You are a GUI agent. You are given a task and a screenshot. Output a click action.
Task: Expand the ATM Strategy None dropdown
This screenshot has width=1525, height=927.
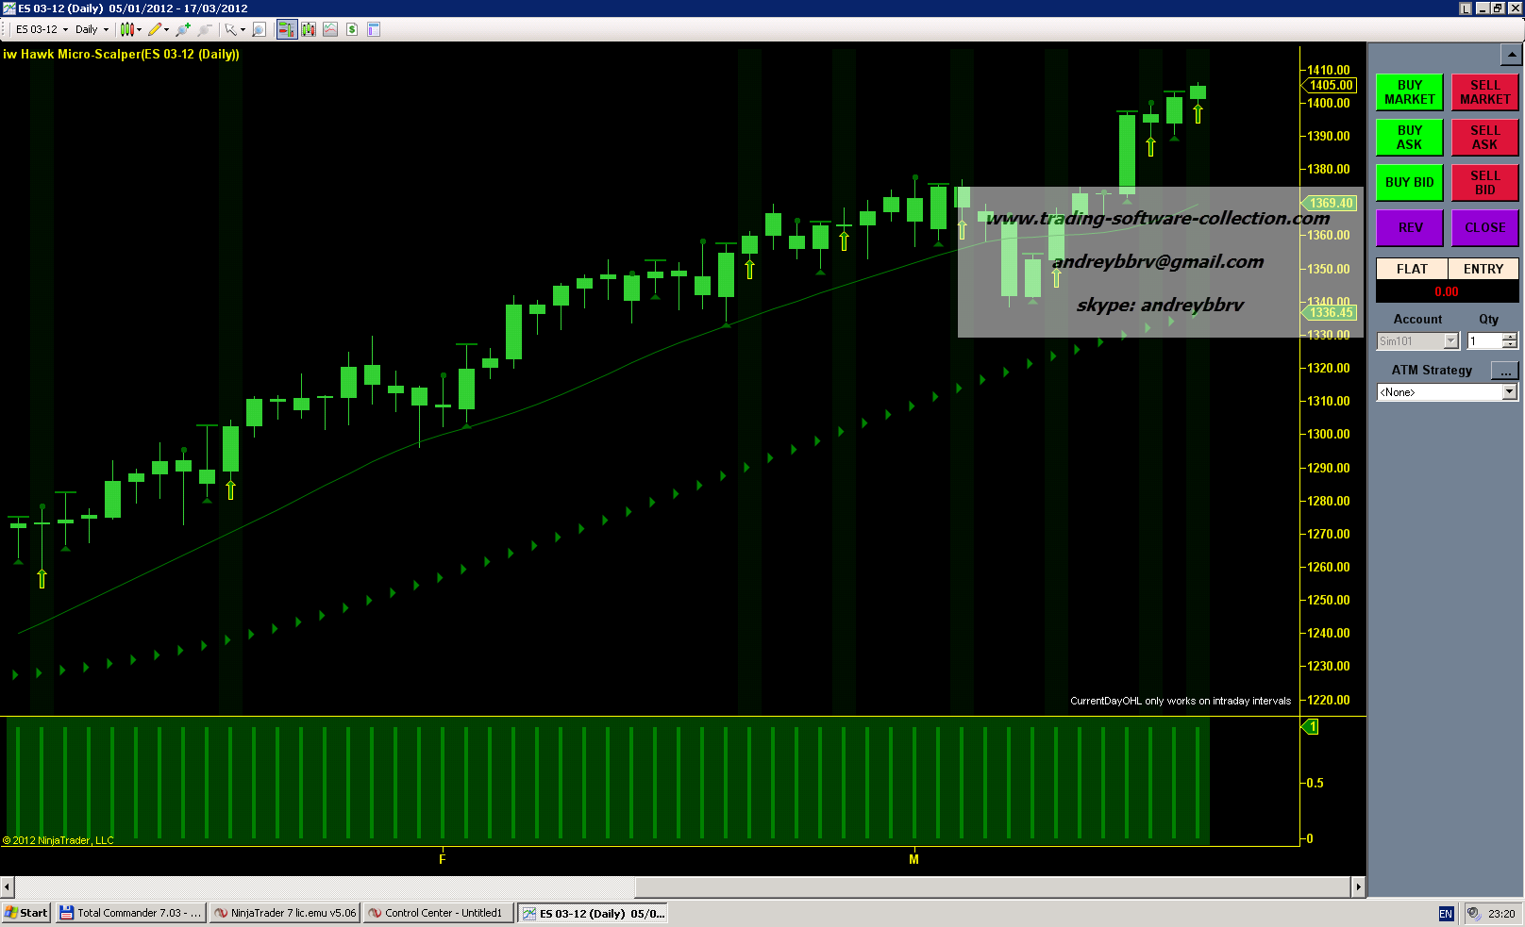point(1509,392)
